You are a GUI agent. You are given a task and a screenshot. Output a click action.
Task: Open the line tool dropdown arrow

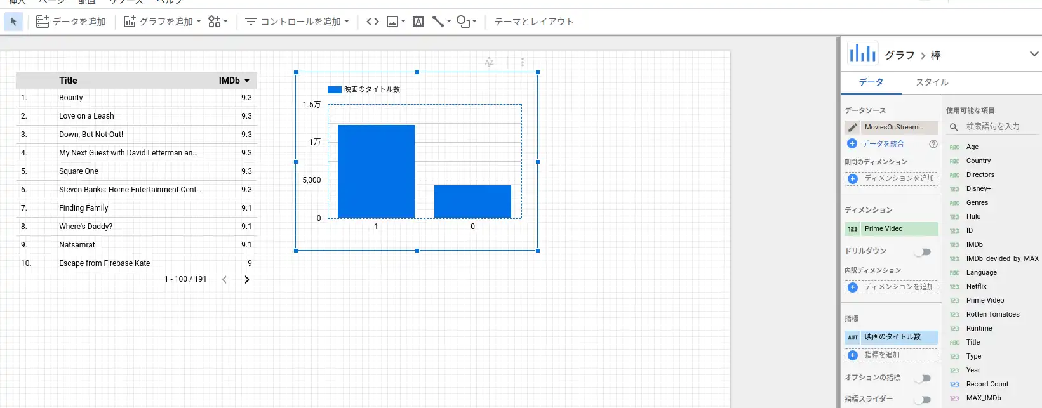pyautogui.click(x=449, y=21)
